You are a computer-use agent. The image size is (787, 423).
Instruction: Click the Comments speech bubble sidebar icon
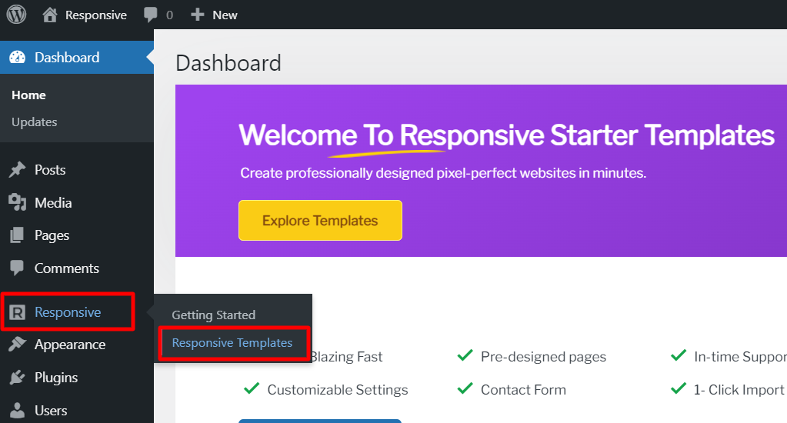(x=17, y=268)
